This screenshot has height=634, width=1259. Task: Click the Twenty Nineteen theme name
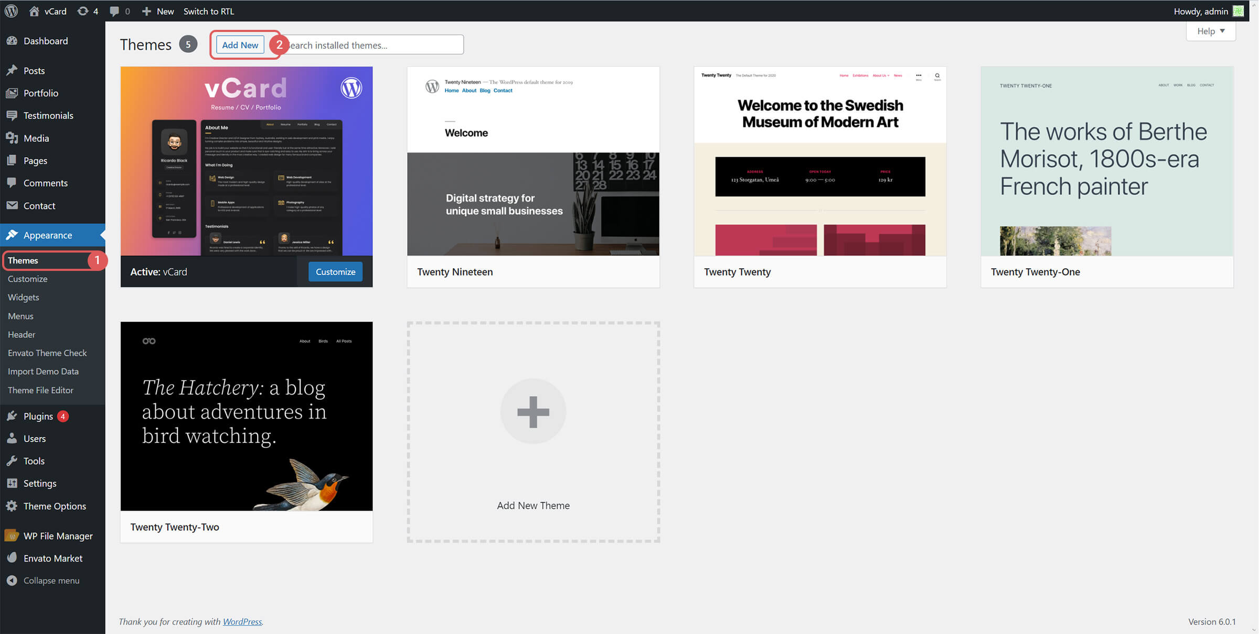455,271
